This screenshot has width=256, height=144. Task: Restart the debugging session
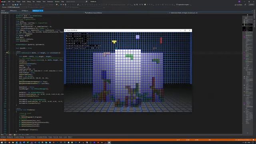point(66,4)
